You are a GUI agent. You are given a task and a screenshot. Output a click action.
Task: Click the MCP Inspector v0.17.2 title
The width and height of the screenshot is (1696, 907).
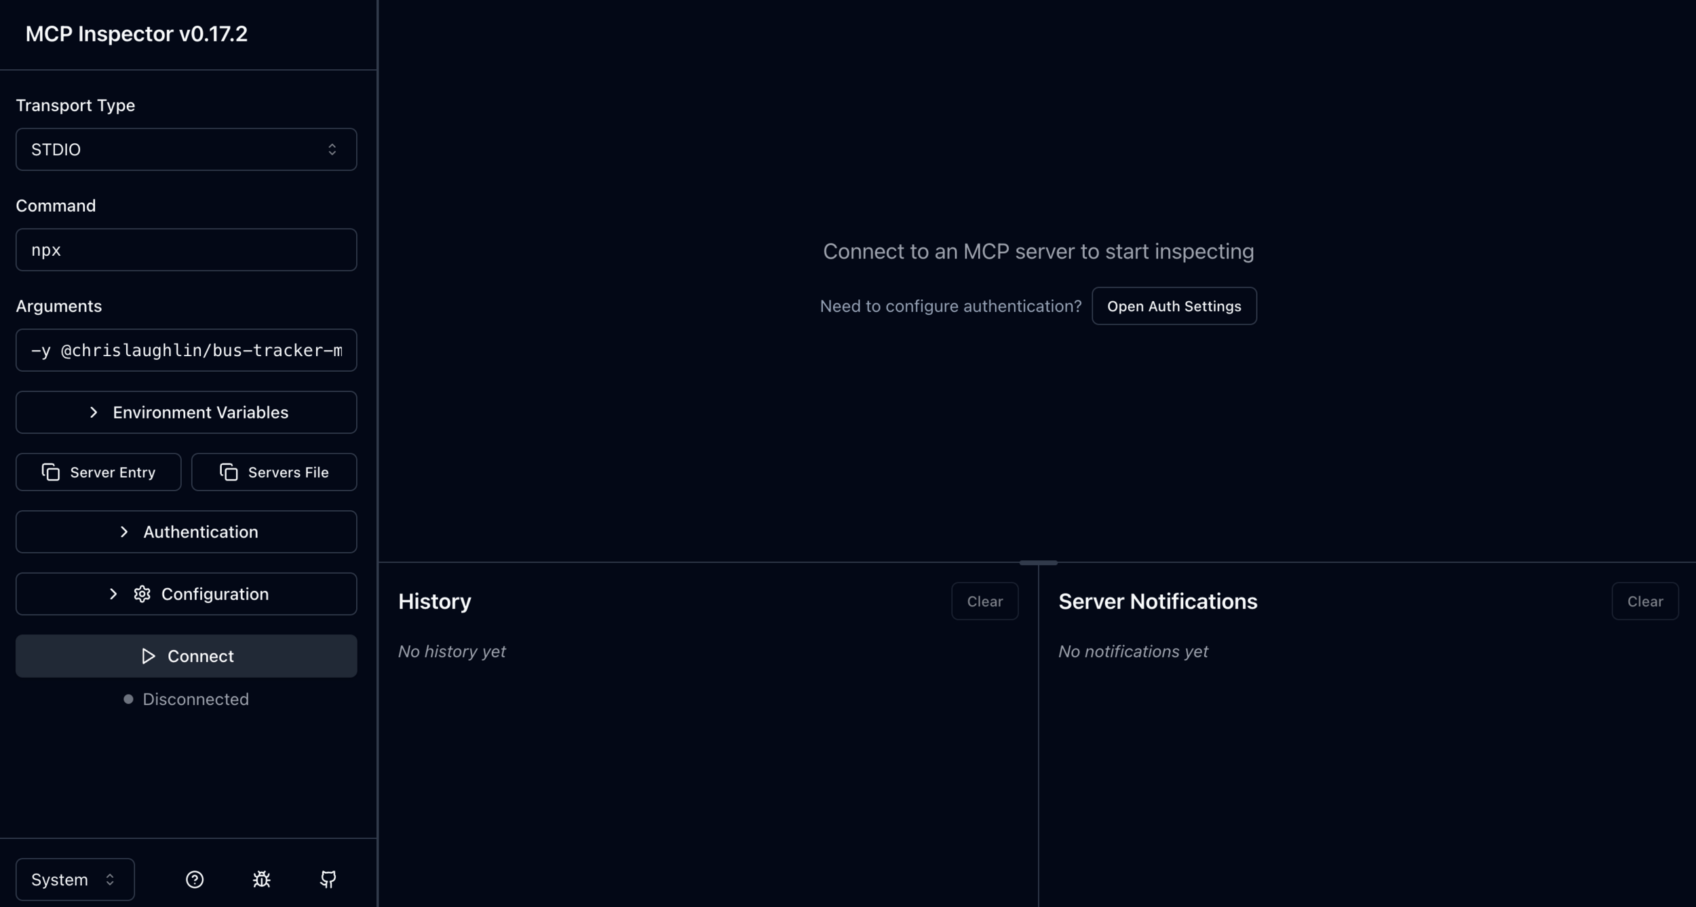click(136, 34)
